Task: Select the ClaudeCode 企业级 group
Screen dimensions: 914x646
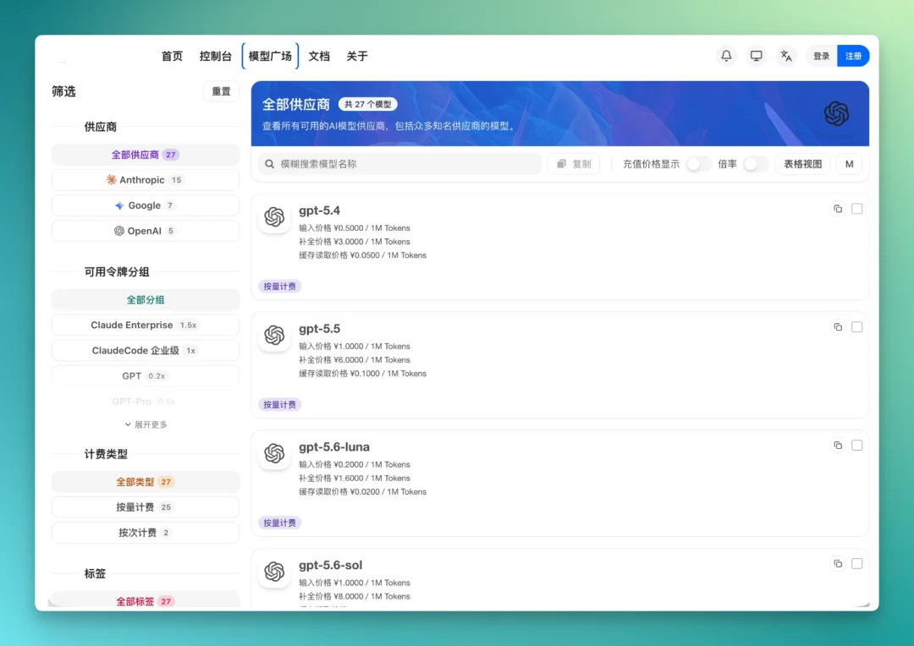Action: click(146, 351)
